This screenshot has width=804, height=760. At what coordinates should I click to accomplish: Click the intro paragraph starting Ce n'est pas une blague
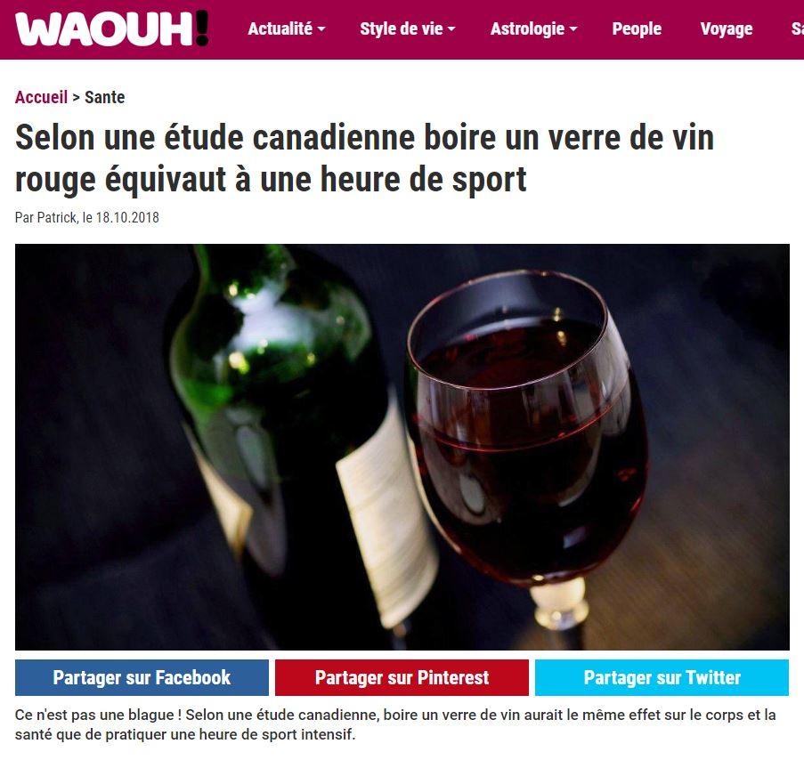click(x=394, y=724)
